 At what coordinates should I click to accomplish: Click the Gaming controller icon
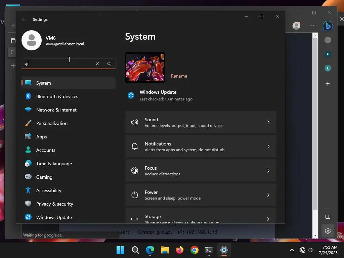pyautogui.click(x=28, y=177)
